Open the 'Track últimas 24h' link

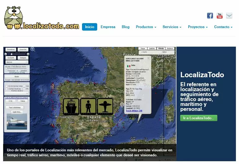pos(134,111)
